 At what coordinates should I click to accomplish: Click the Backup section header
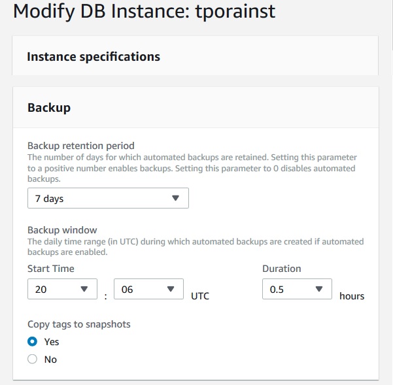coord(49,107)
